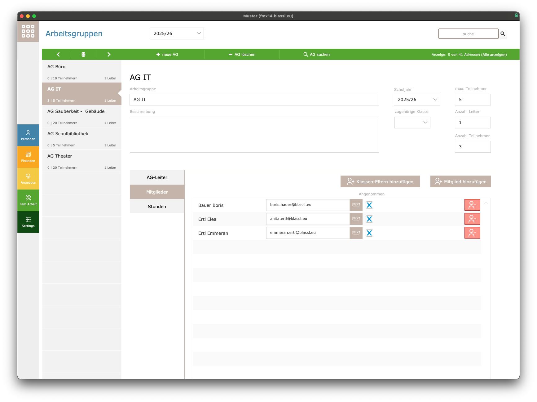Switch to the Stunden tab
Image resolution: width=537 pixels, height=402 pixels.
pos(157,207)
